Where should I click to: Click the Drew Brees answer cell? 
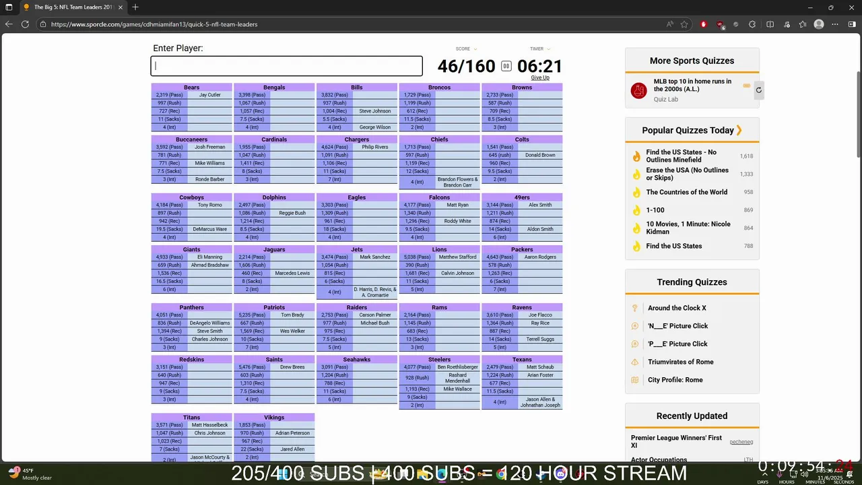pyautogui.click(x=292, y=367)
